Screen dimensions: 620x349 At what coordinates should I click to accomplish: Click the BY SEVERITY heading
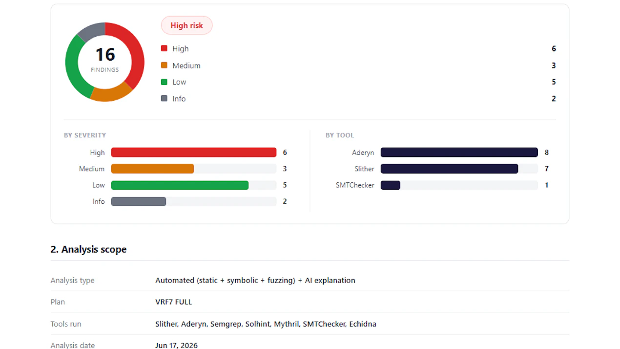[85, 135]
